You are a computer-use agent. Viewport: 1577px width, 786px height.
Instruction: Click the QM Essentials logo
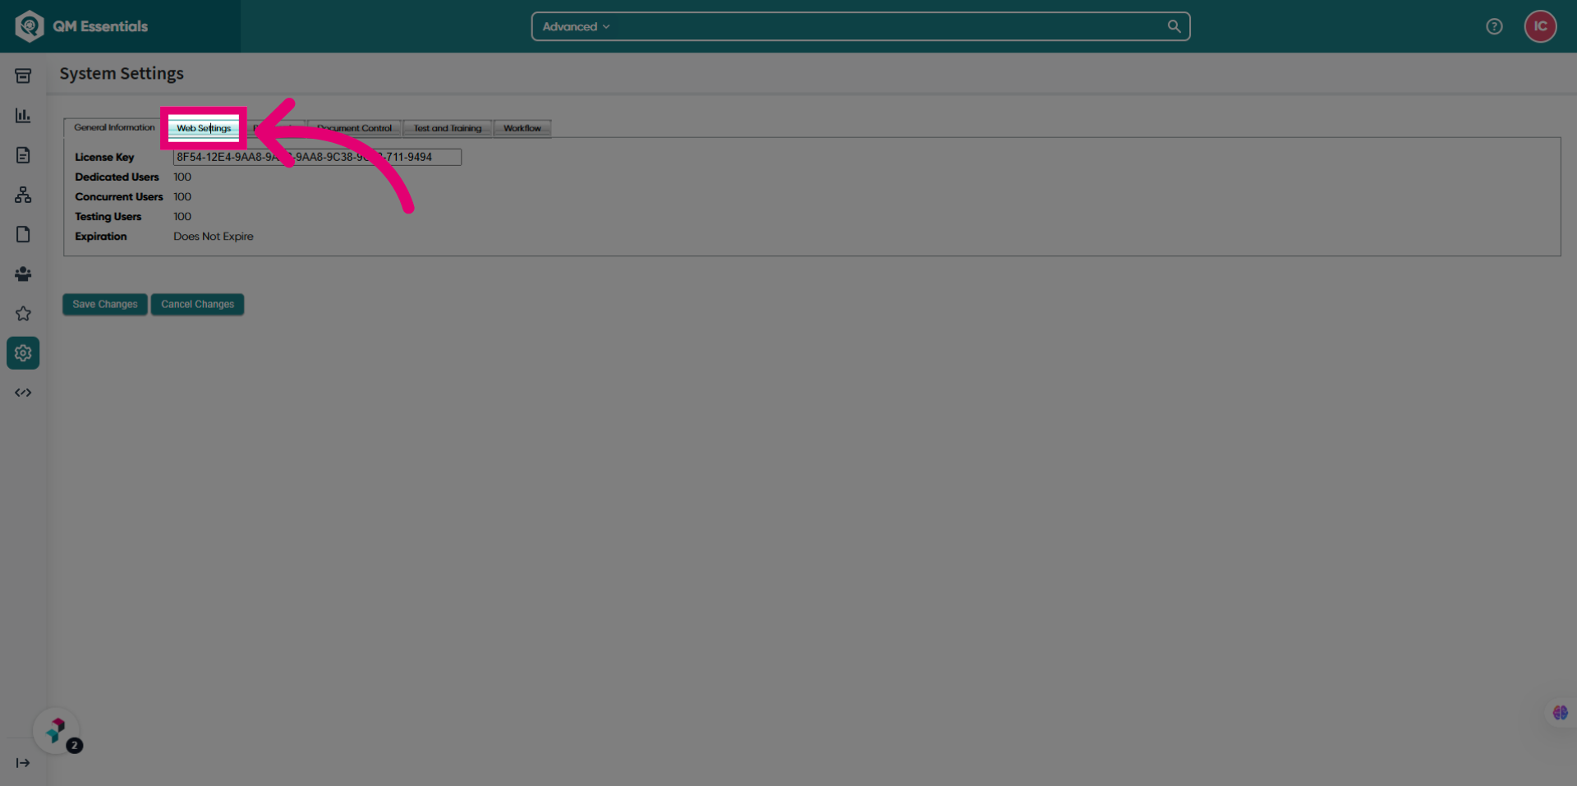81,26
